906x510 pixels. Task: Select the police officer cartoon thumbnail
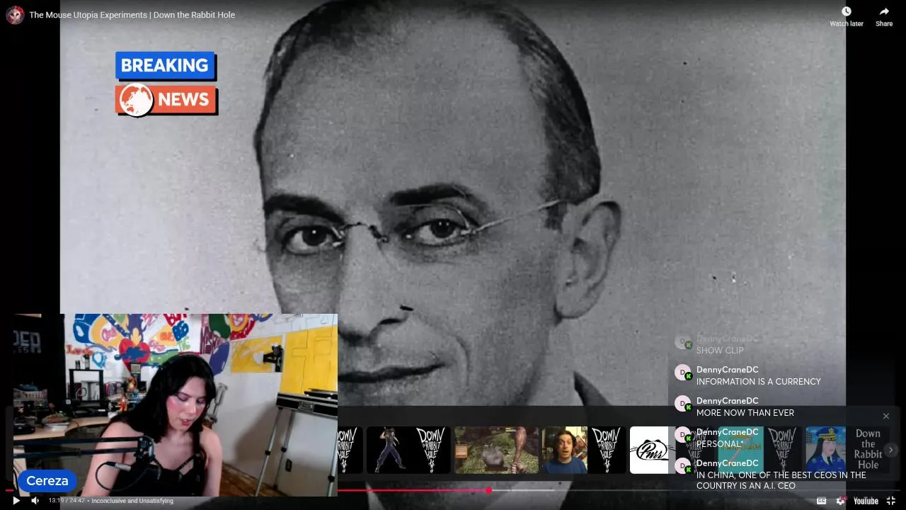(848, 450)
